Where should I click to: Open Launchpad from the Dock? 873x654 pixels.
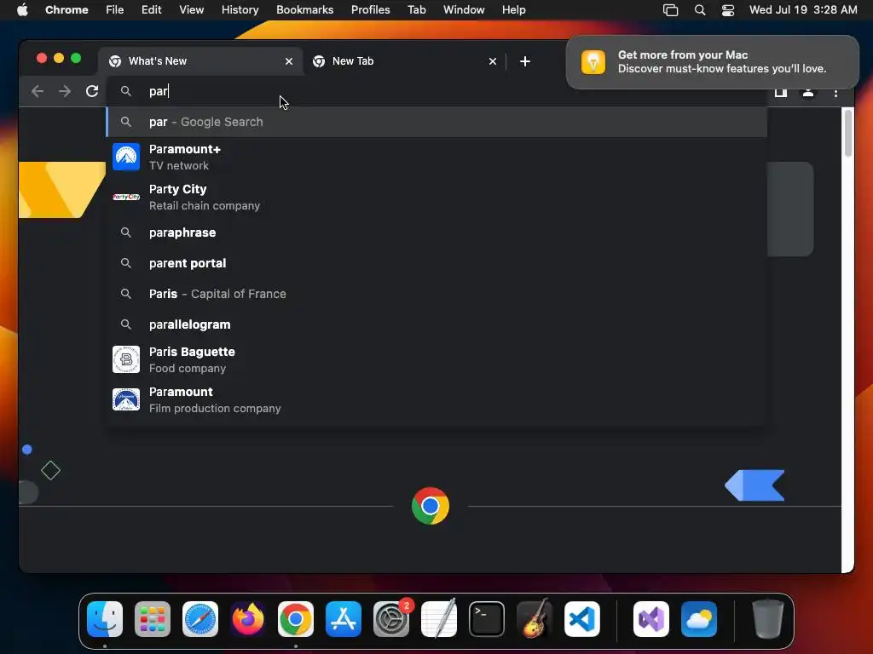pyautogui.click(x=153, y=619)
